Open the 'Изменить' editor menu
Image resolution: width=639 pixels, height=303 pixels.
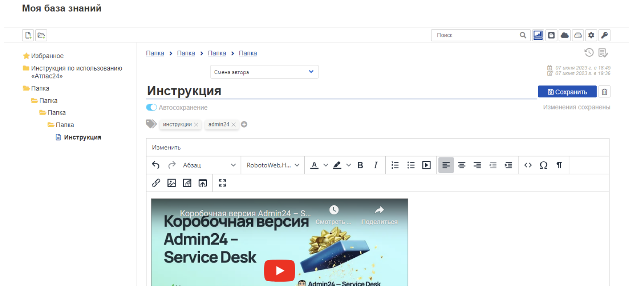[x=166, y=147]
